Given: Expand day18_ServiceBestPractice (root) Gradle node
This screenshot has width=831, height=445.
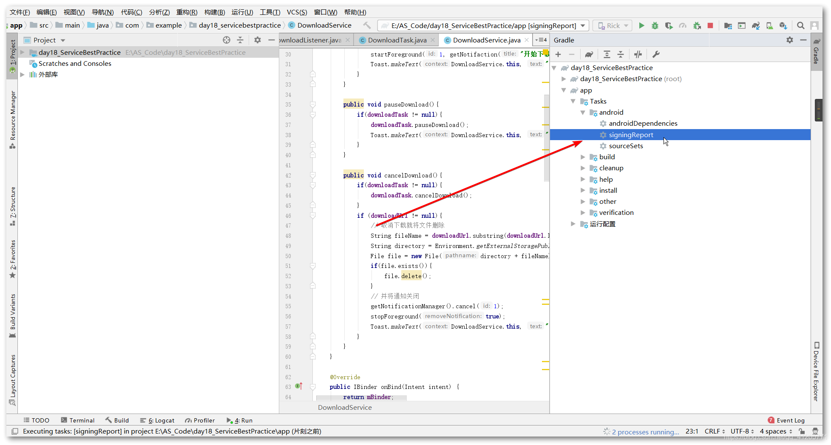Looking at the screenshot, I should [564, 79].
